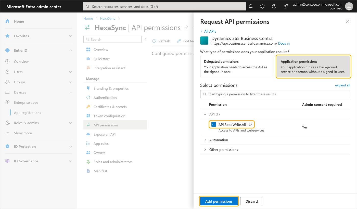Image resolution: width=357 pixels, height=209 pixels.
Task: Click the Add permissions button
Action: [x=219, y=201]
